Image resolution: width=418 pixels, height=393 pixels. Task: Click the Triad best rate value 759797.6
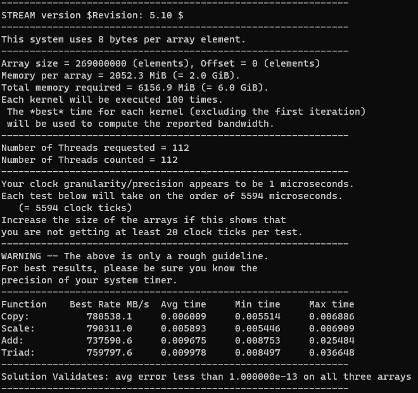point(109,353)
